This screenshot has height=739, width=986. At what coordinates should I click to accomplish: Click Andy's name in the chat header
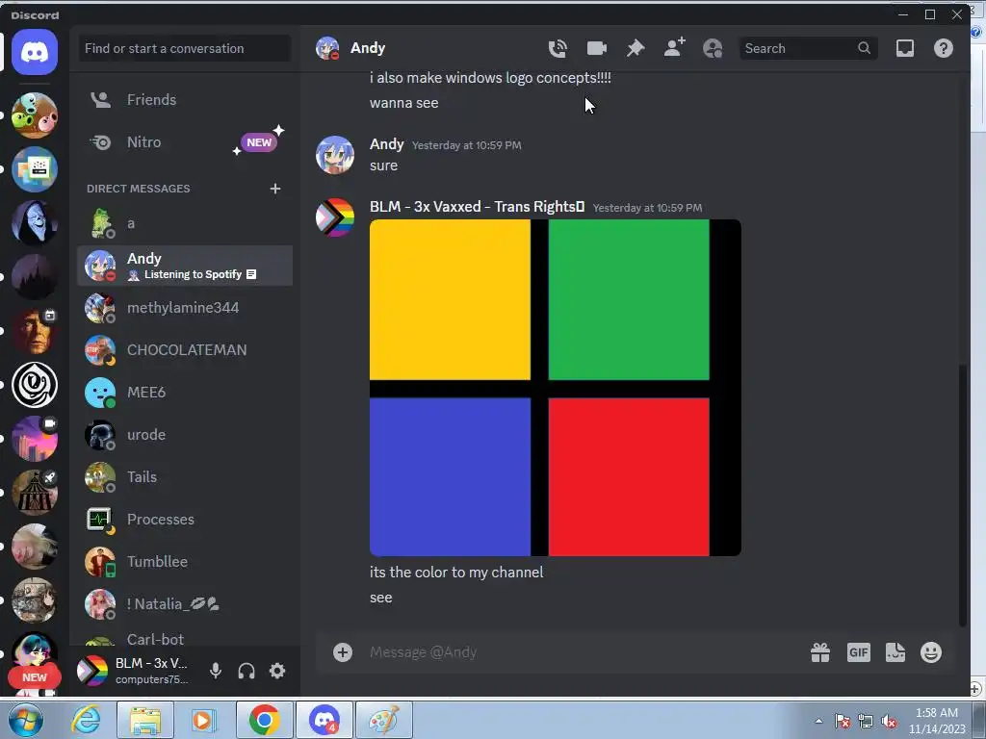(368, 48)
